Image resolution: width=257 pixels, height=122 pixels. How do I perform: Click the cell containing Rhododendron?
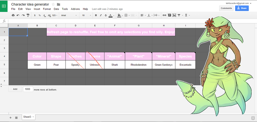point(139,65)
